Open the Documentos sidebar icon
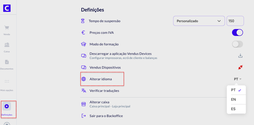Screen dimensions: 254x125 click(x=7, y=62)
